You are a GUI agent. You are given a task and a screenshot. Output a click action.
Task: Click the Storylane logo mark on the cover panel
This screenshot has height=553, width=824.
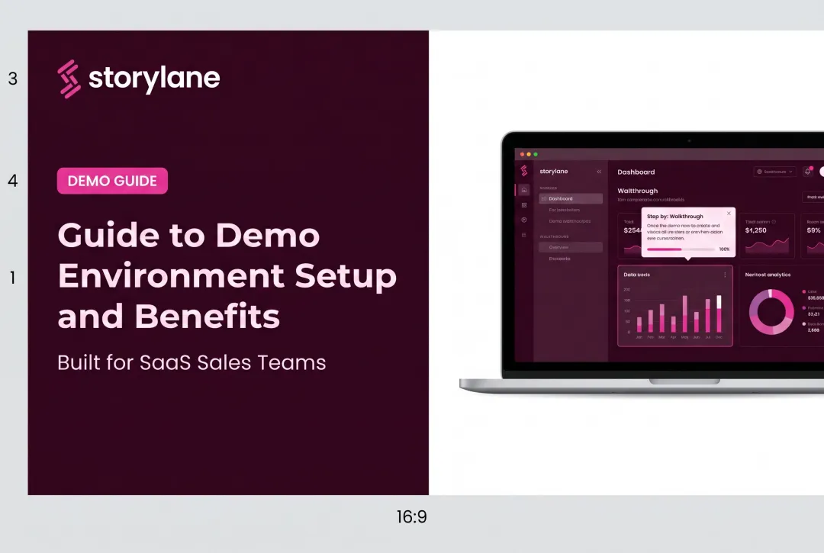coord(69,79)
